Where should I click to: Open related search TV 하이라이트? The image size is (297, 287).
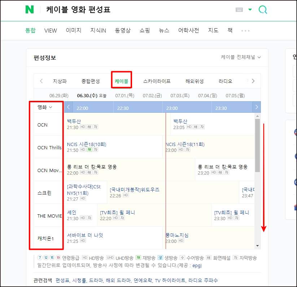[170, 280]
